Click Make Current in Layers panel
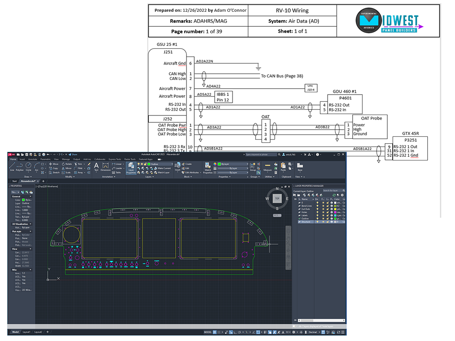The height and width of the screenshot is (341, 455). coord(162,168)
